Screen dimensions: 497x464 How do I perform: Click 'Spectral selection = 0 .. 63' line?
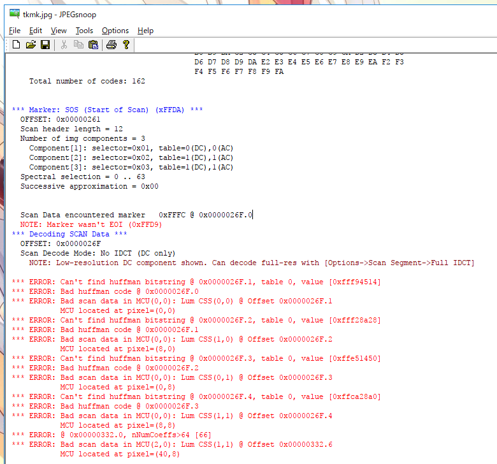tap(83, 177)
